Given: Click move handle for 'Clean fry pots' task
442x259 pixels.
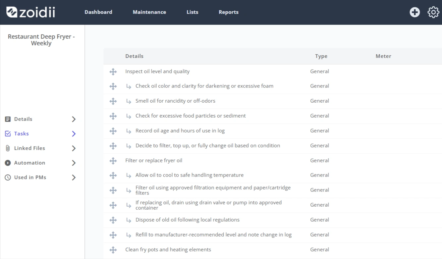Looking at the screenshot, I should point(113,250).
